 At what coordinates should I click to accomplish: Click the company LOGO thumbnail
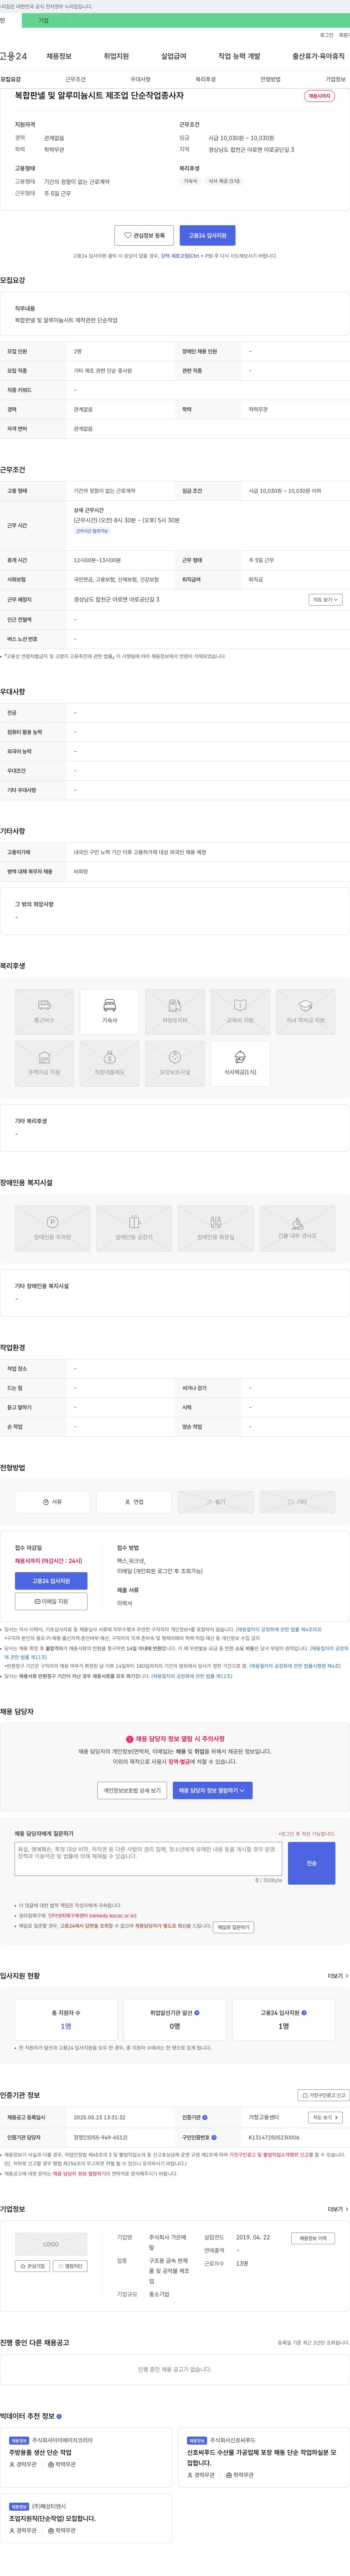pos(51,2244)
